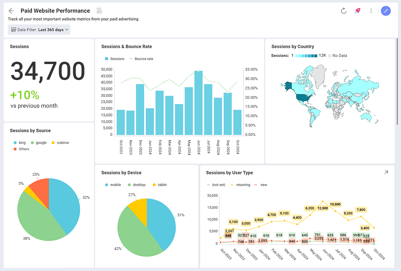Select Australia on the world map
Viewport: 401px width, 271px height.
pos(367,116)
